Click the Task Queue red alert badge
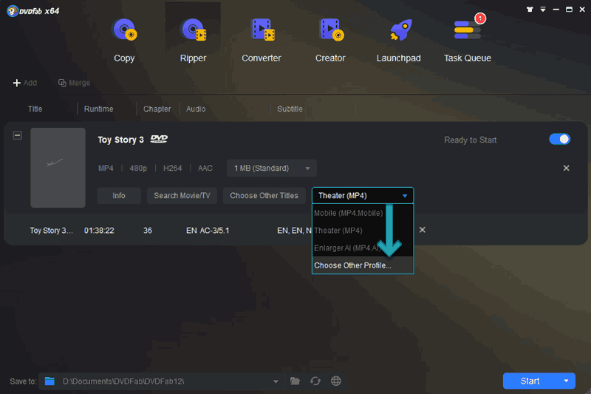Screen dimensions: 591x394 coord(479,18)
